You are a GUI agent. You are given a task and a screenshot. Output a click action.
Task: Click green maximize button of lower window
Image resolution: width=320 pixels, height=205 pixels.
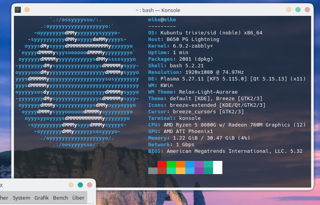point(80,185)
